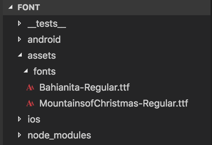Open the MountainsofChristmas-Regular.ttf file
The width and height of the screenshot is (212, 145).
(114, 103)
